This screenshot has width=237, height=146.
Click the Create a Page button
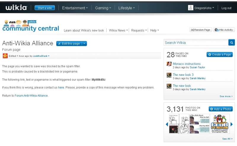point(220,55)
